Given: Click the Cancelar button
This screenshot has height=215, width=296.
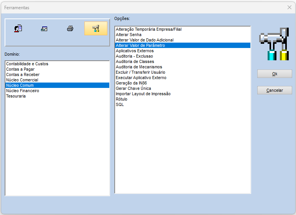Looking at the screenshot, I should click(x=275, y=90).
